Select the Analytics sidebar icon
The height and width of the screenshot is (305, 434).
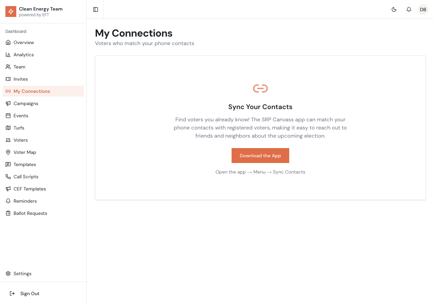click(x=8, y=55)
